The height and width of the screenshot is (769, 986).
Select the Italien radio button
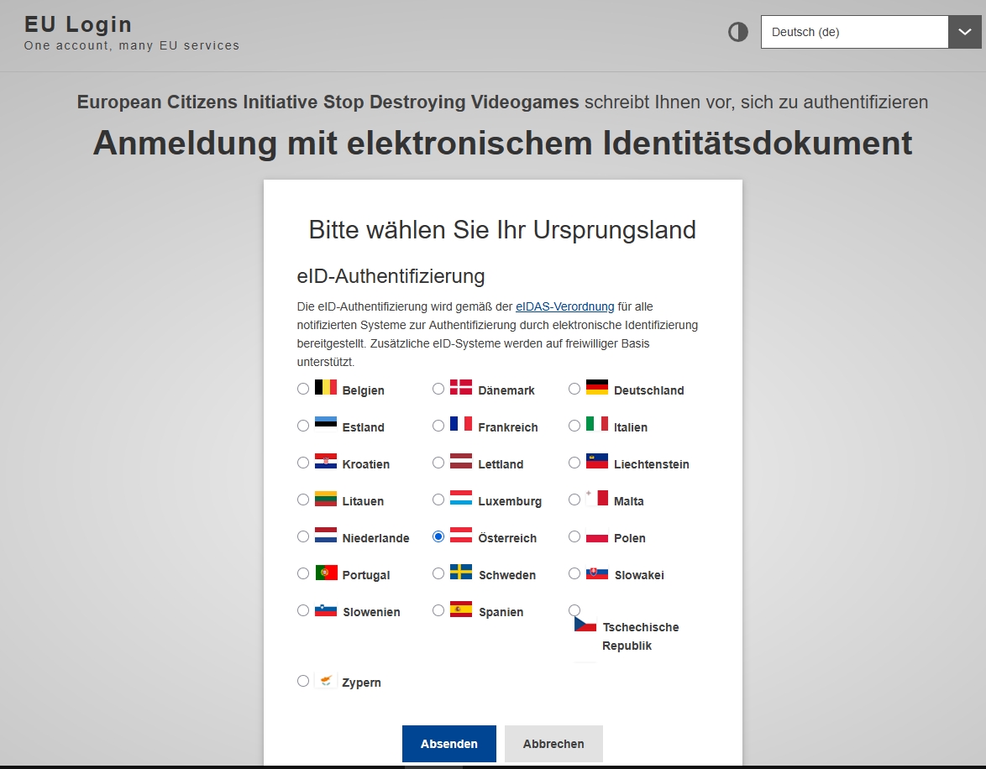[574, 426]
